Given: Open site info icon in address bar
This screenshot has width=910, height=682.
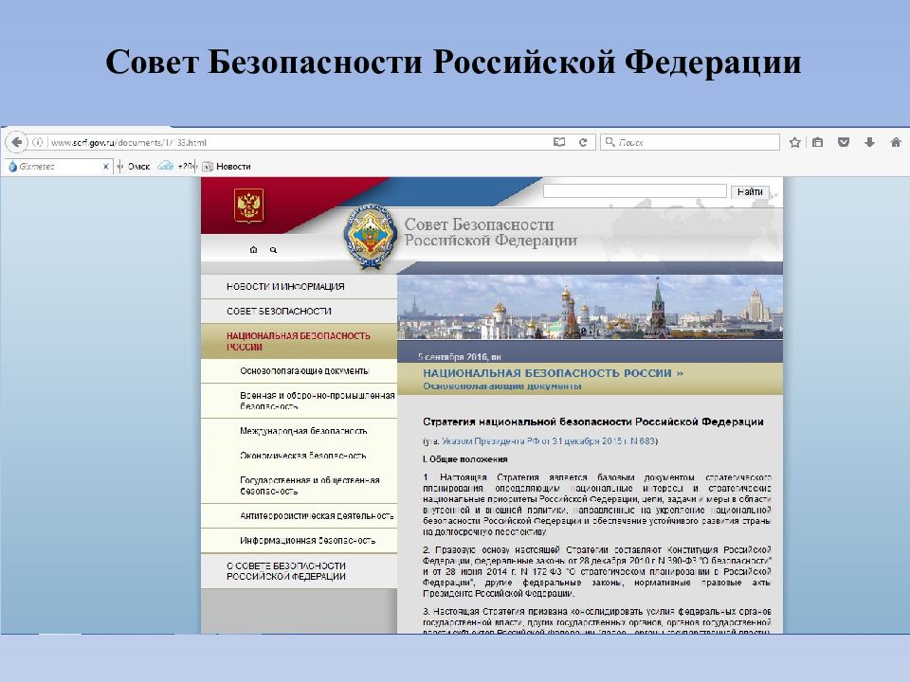Looking at the screenshot, I should (x=38, y=142).
